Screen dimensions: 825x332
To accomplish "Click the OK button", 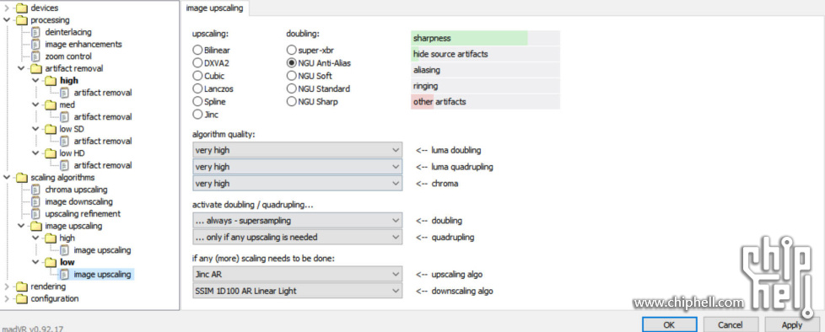I will click(669, 324).
